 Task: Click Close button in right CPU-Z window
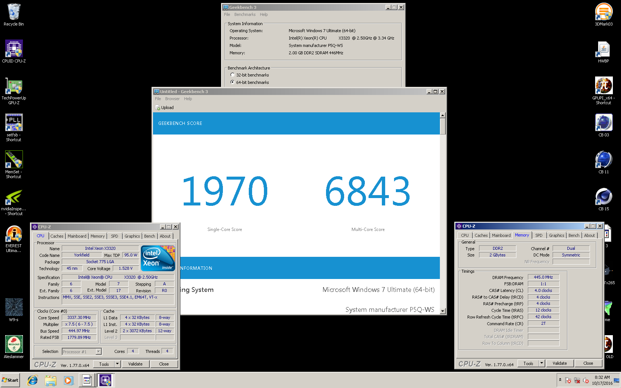588,363
